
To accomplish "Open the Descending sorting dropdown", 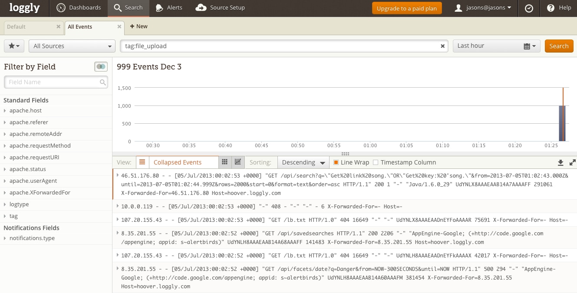I will 303,162.
